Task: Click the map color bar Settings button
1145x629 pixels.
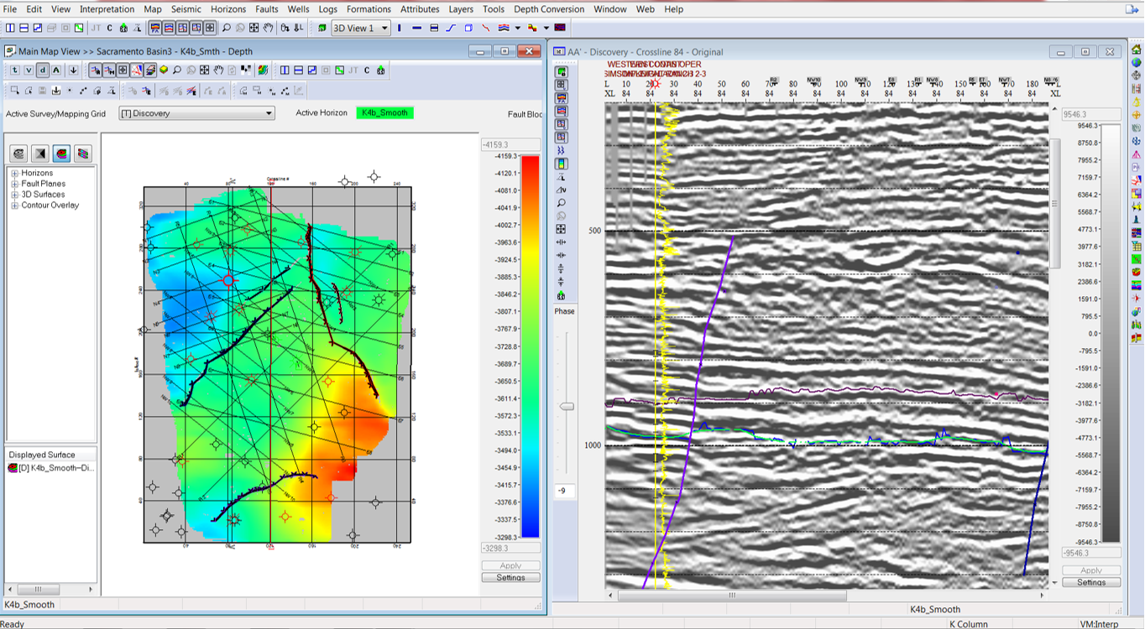Action: [510, 577]
